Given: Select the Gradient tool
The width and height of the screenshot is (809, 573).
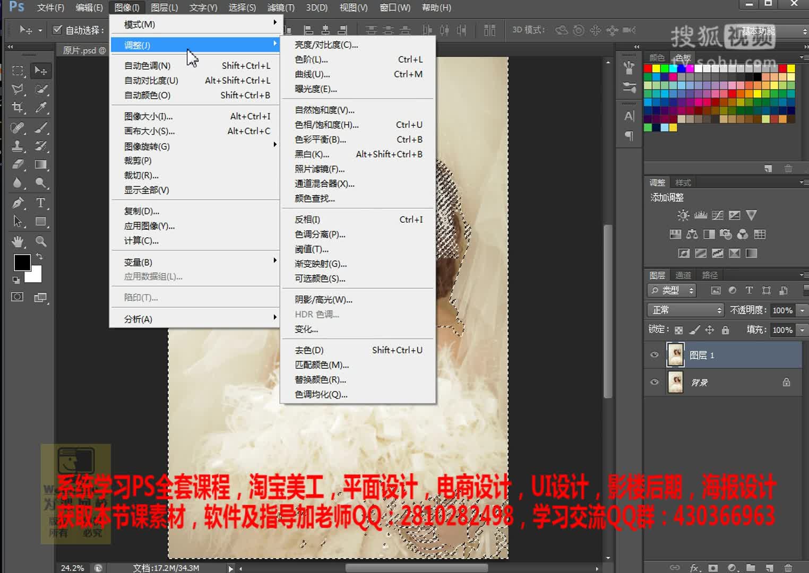Looking at the screenshot, I should [41, 164].
